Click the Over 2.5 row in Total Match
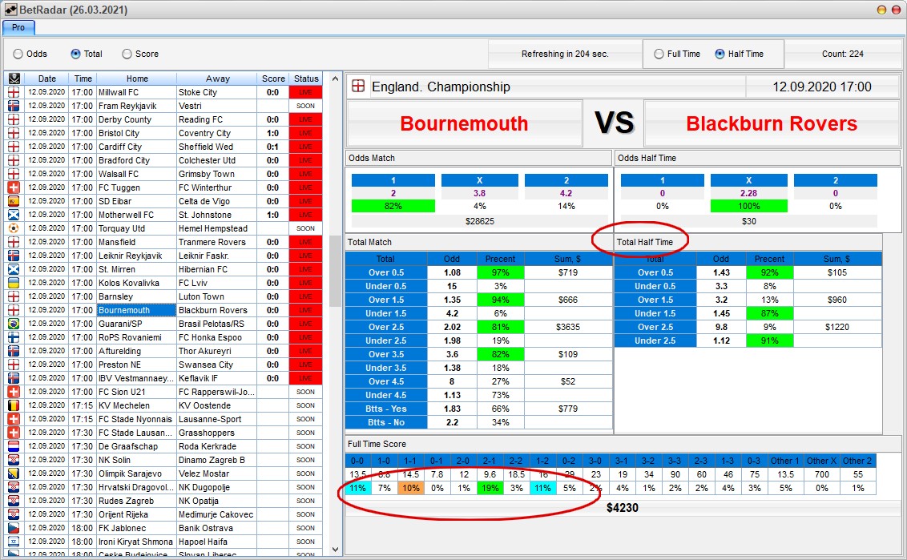 pos(479,327)
